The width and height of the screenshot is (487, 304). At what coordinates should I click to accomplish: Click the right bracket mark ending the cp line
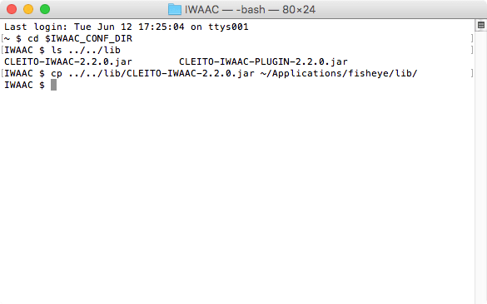(472, 73)
